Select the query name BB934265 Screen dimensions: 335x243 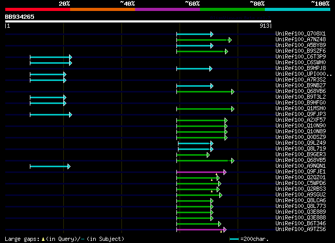point(20,17)
